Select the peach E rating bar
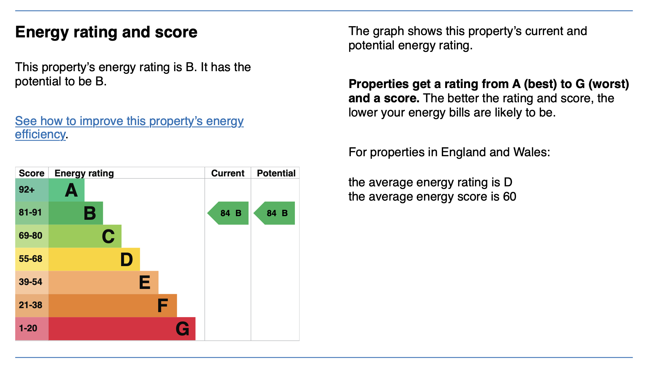The width and height of the screenshot is (650, 374). (x=104, y=283)
